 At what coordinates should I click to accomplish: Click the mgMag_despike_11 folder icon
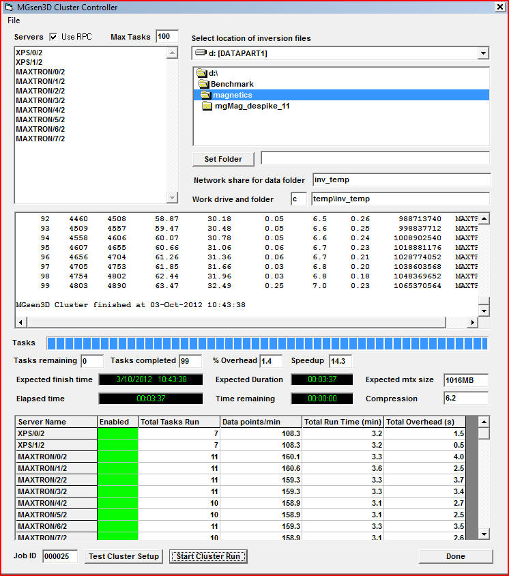(x=207, y=106)
